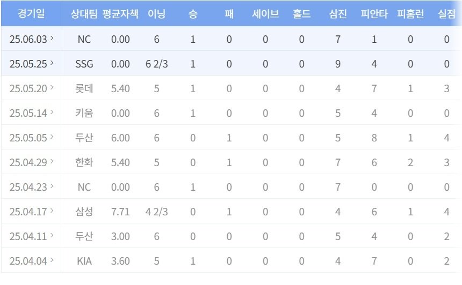Select the 이닝 column header
The width and height of the screenshot is (462, 285).
[156, 14]
